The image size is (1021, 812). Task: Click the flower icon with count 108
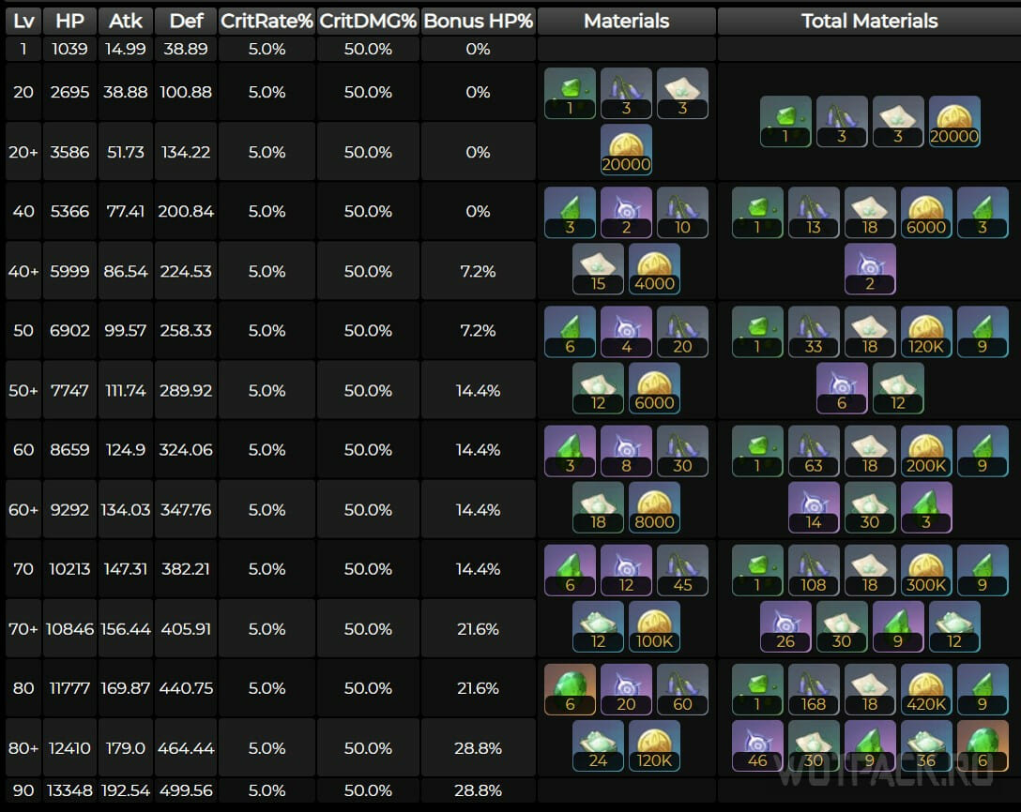[x=814, y=570]
